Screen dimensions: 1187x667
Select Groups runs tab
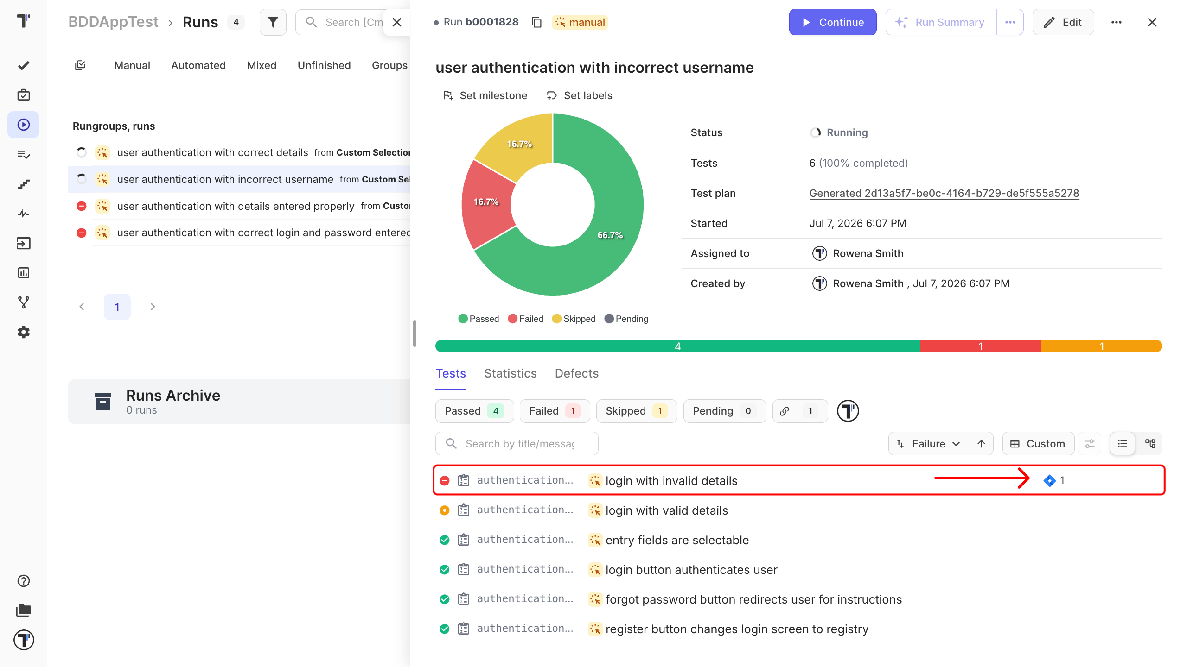(x=389, y=65)
